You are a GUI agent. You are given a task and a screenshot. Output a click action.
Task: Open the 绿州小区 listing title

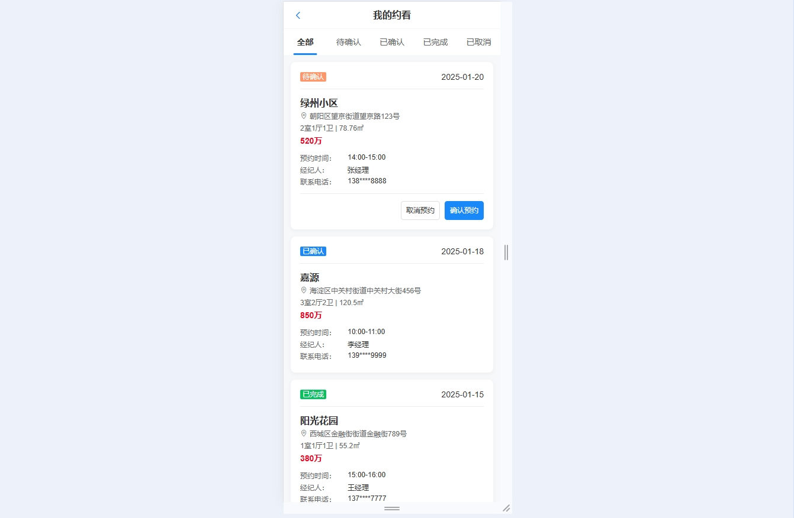pos(319,103)
